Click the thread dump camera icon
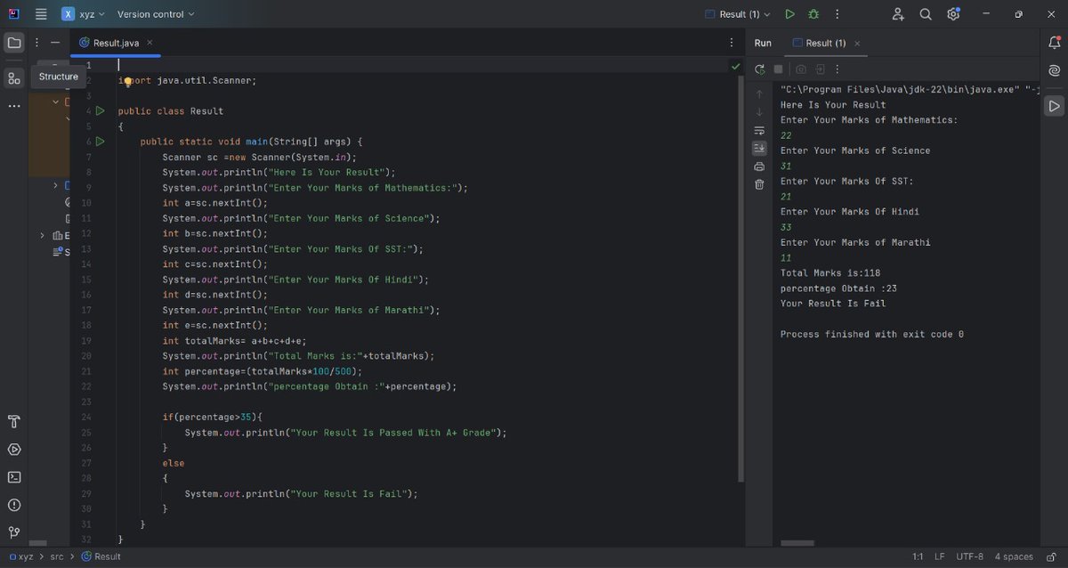Image resolution: width=1068 pixels, height=568 pixels. pos(800,69)
